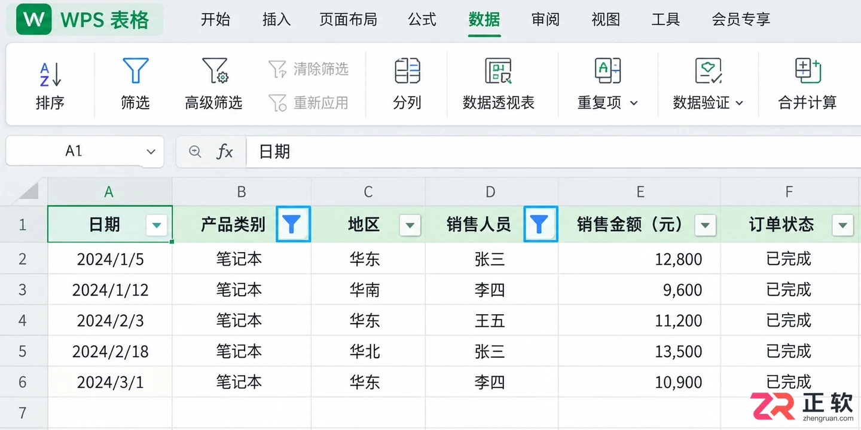Viewport: 861px width, 430px height.
Task: Select column B header
Action: 242,192
